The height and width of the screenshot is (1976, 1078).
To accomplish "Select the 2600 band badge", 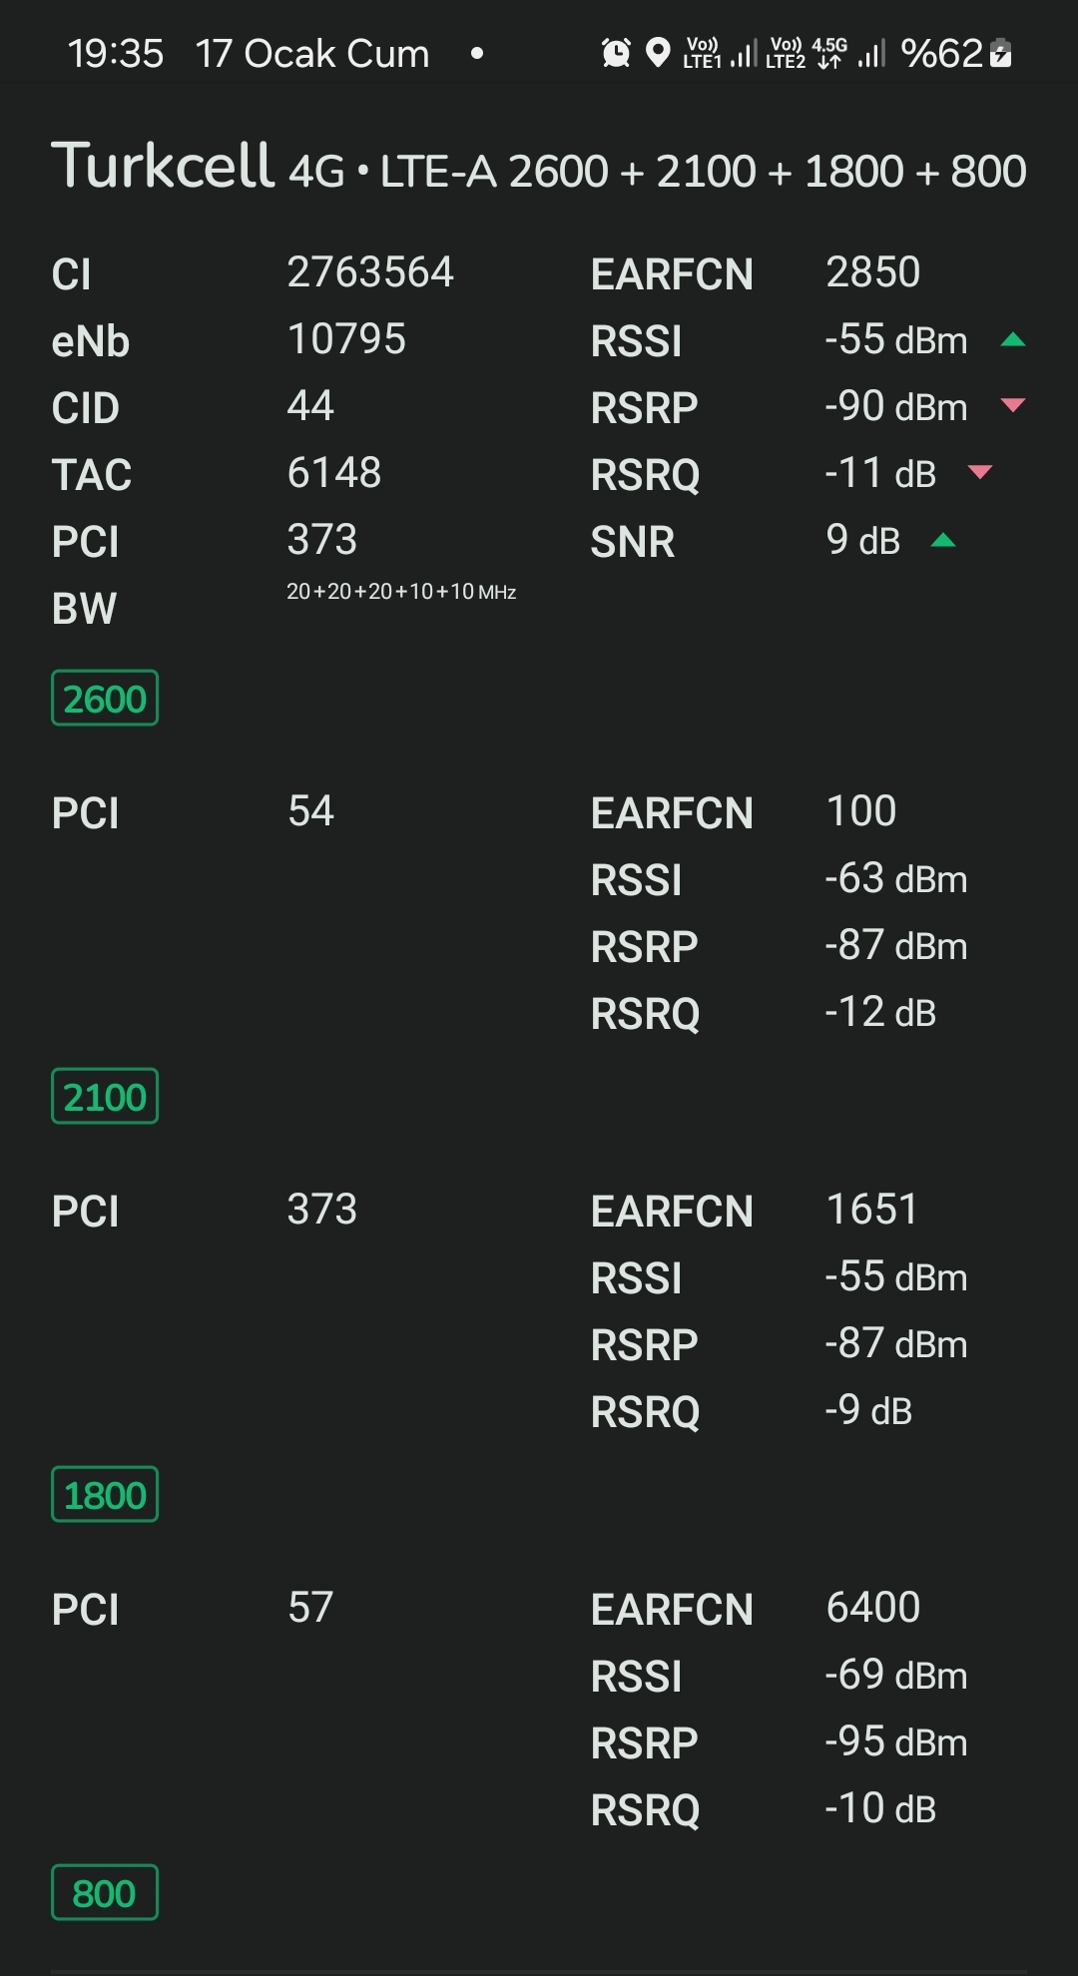I will [105, 699].
